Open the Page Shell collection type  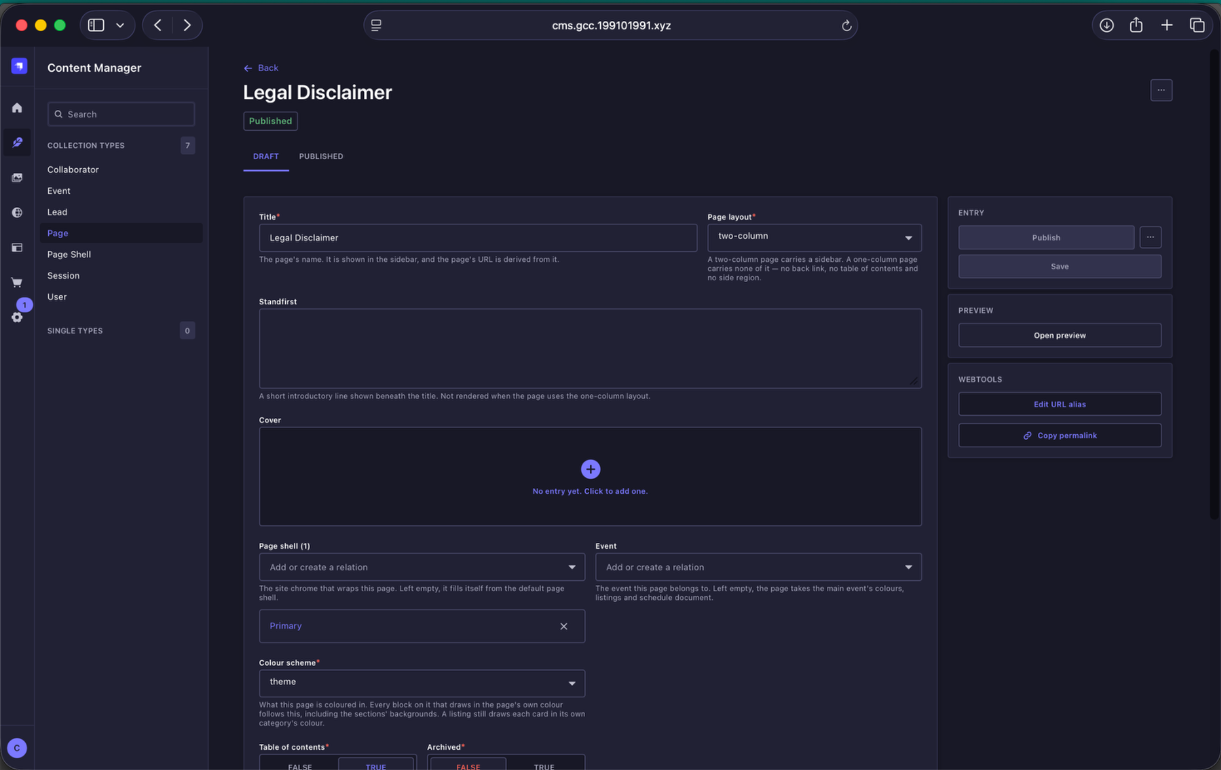point(69,255)
